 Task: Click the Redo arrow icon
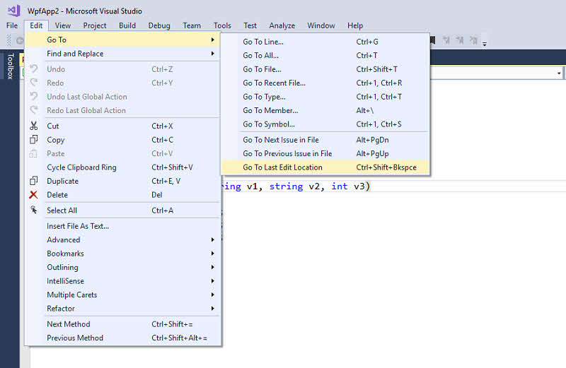(x=33, y=83)
